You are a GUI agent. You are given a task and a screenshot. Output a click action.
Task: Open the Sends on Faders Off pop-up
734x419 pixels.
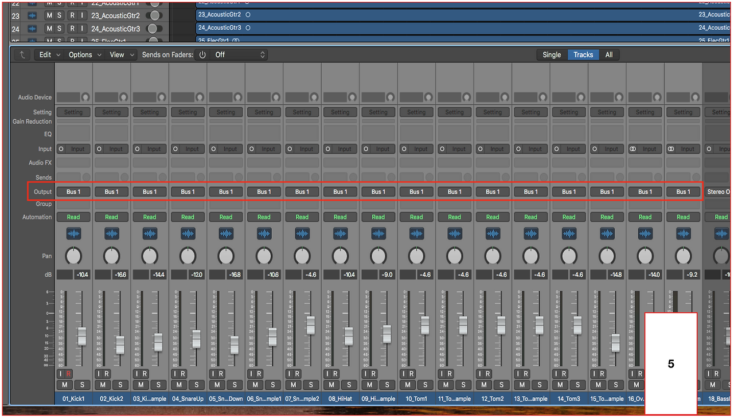[239, 55]
